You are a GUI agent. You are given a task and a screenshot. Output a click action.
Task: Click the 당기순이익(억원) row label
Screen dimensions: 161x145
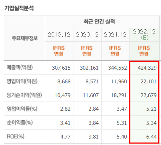pos(24,95)
